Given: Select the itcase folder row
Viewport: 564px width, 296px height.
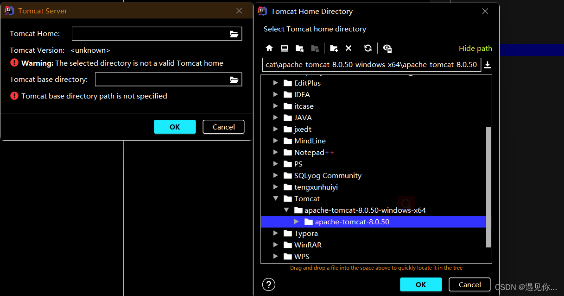Looking at the screenshot, I should [373, 106].
